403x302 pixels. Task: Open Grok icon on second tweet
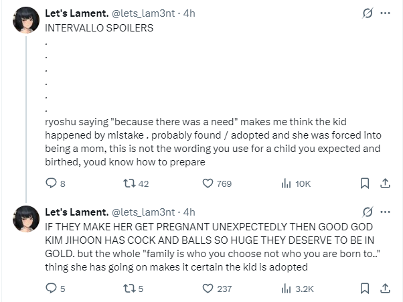(366, 212)
